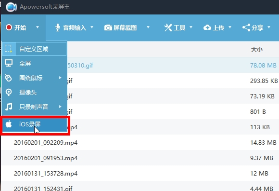The height and width of the screenshot is (191, 279).
Task: Click the 73.19 KB size cell
Action: (x=263, y=96)
